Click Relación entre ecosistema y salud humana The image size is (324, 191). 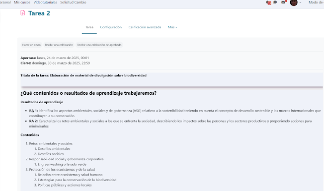pyautogui.click(x=70, y=175)
